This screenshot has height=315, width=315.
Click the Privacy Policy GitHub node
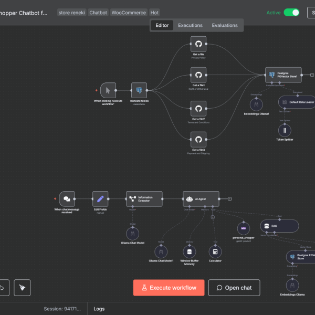pyautogui.click(x=198, y=44)
